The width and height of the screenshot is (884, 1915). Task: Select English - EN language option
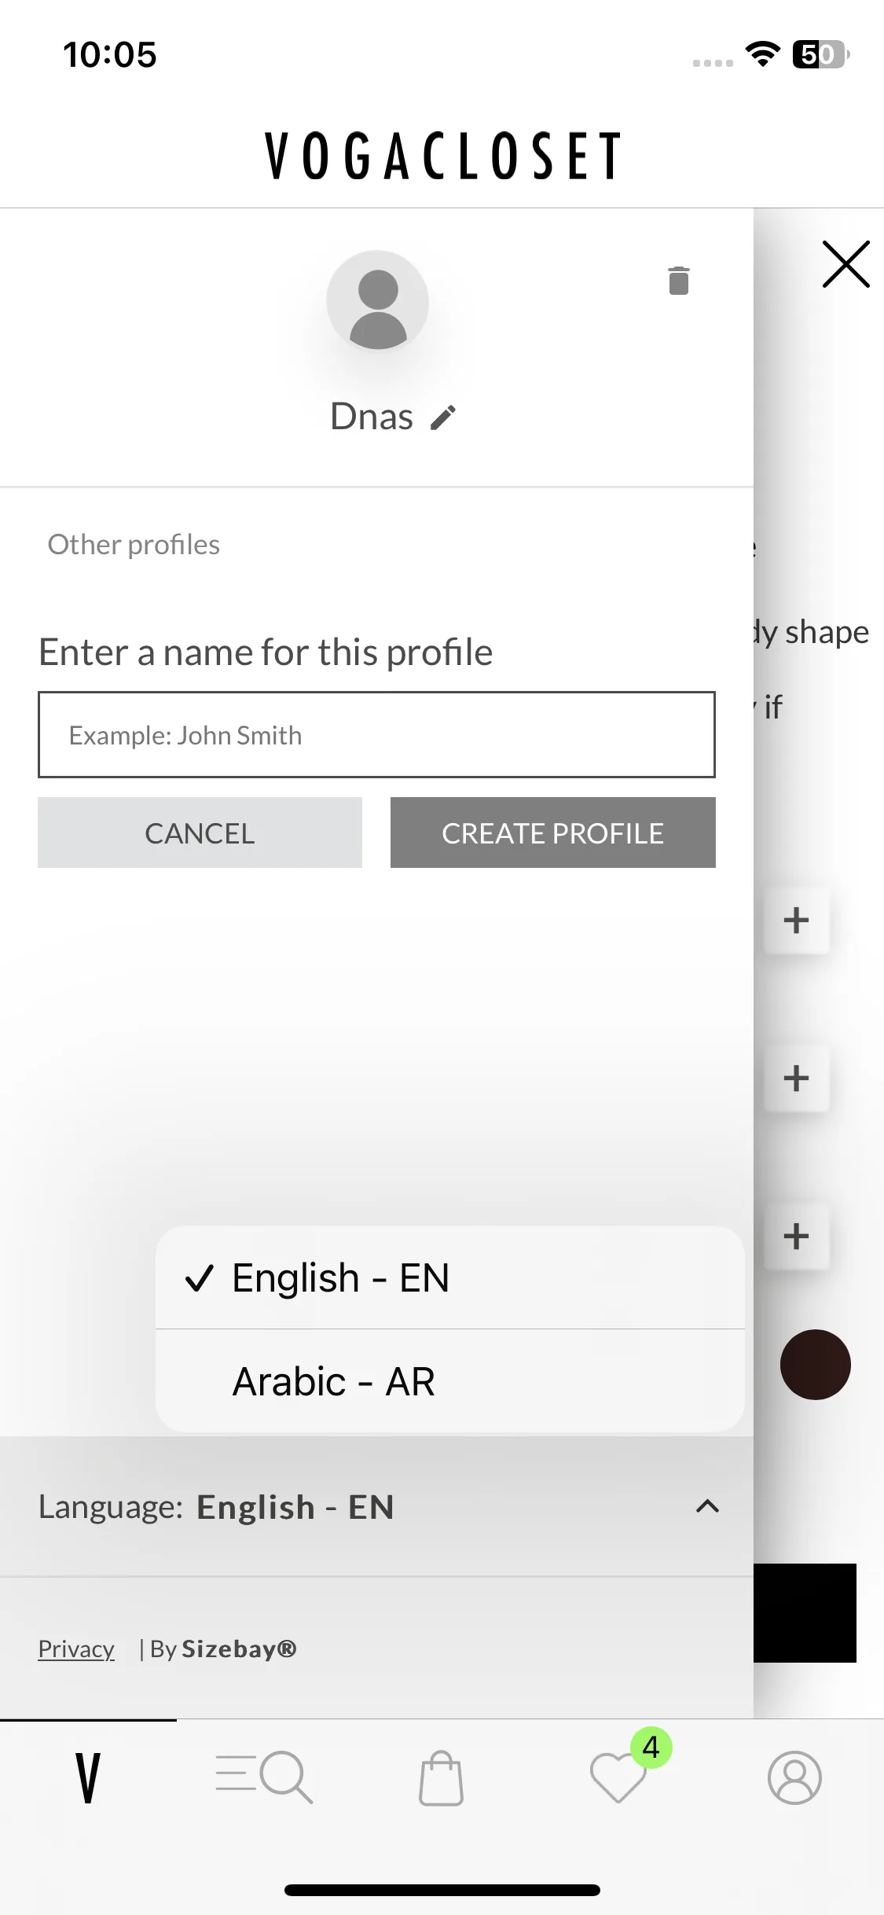pos(450,1277)
